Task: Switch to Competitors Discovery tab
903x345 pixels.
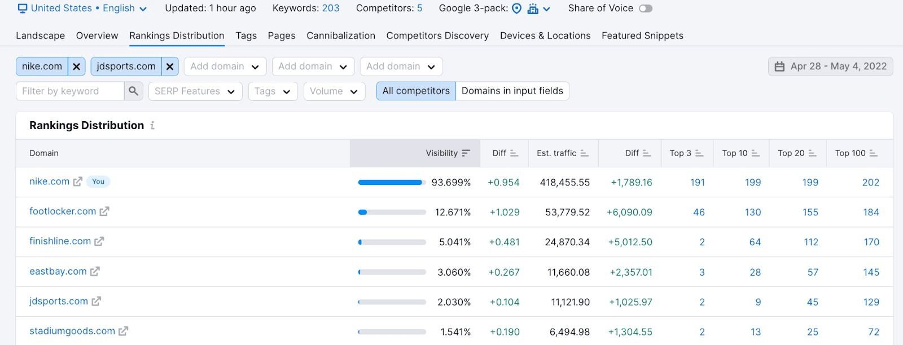Action: 437,36
